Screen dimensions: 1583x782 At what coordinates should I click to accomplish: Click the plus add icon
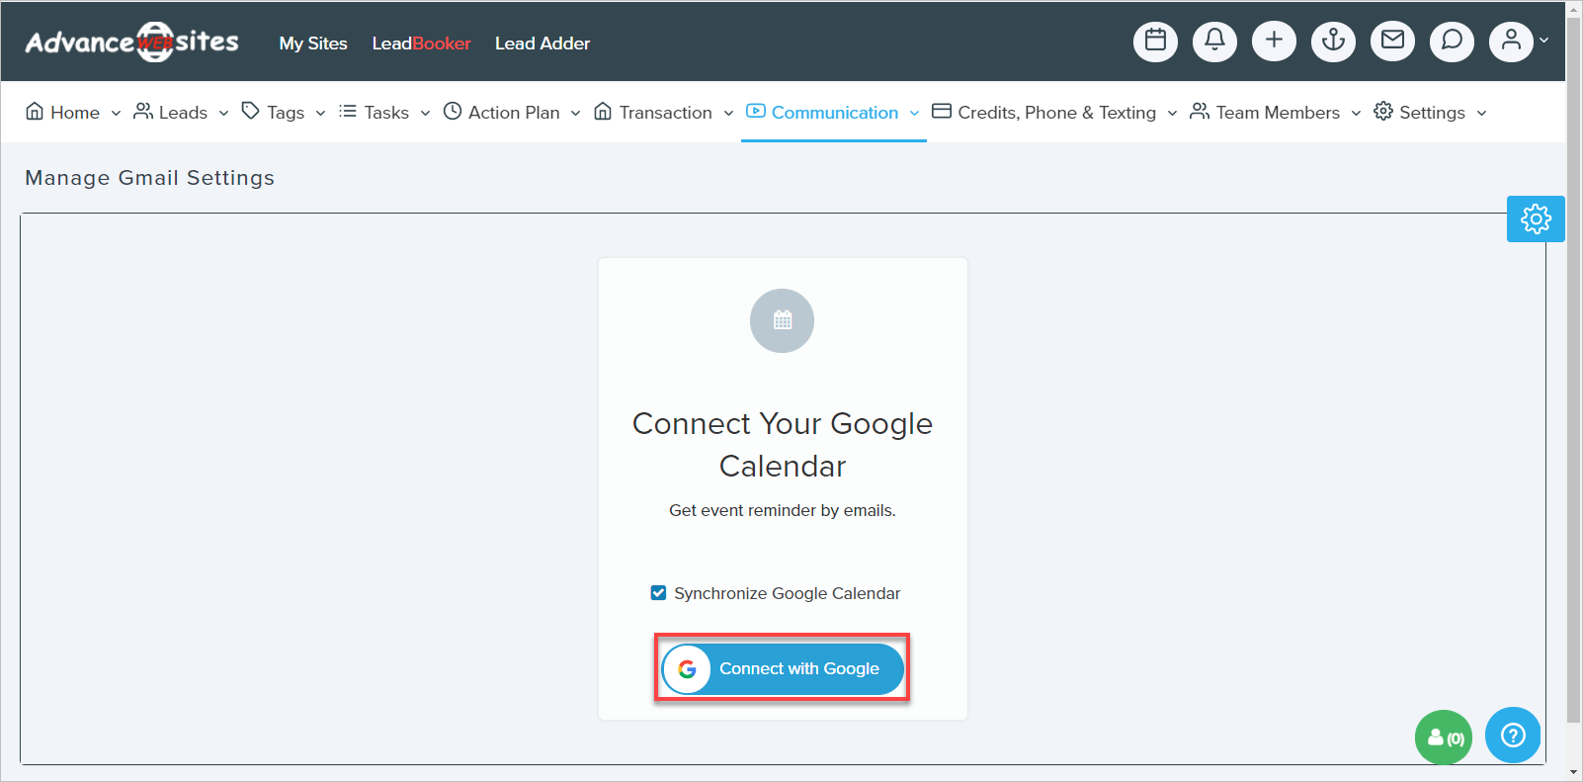point(1274,42)
